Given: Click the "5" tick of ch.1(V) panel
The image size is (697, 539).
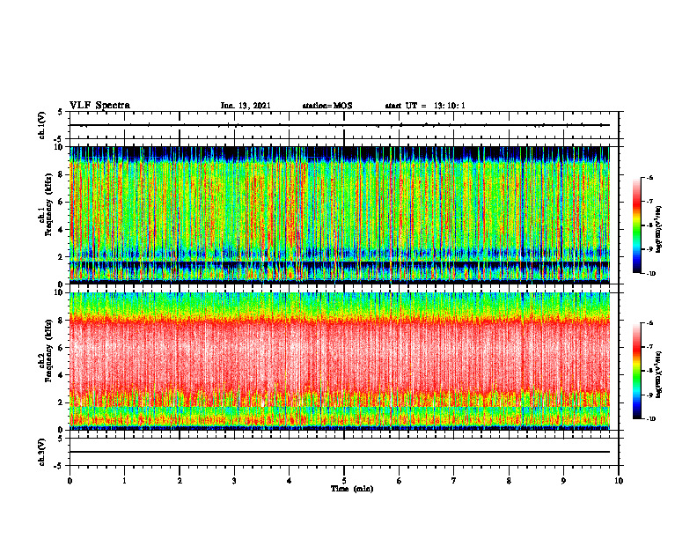Looking at the screenshot, I should pyautogui.click(x=62, y=112).
